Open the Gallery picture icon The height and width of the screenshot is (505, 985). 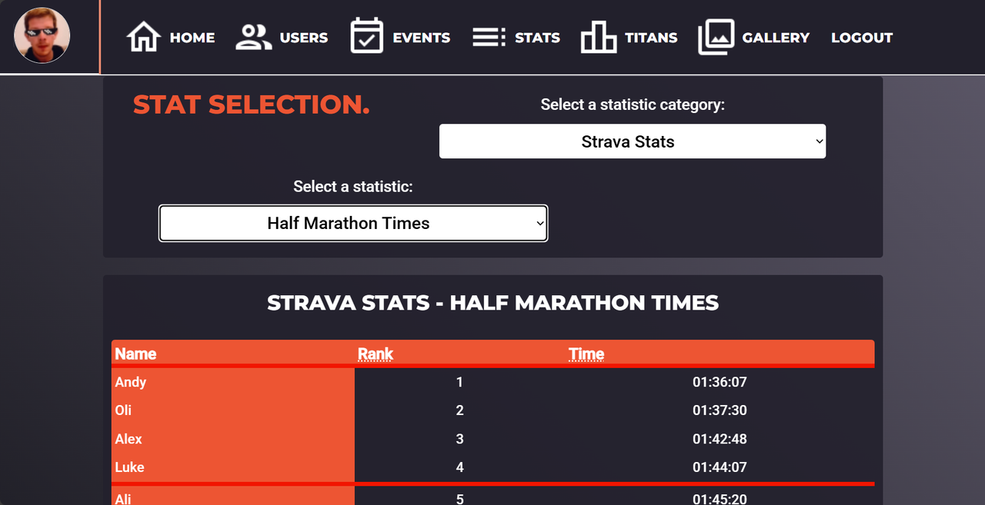coord(716,37)
